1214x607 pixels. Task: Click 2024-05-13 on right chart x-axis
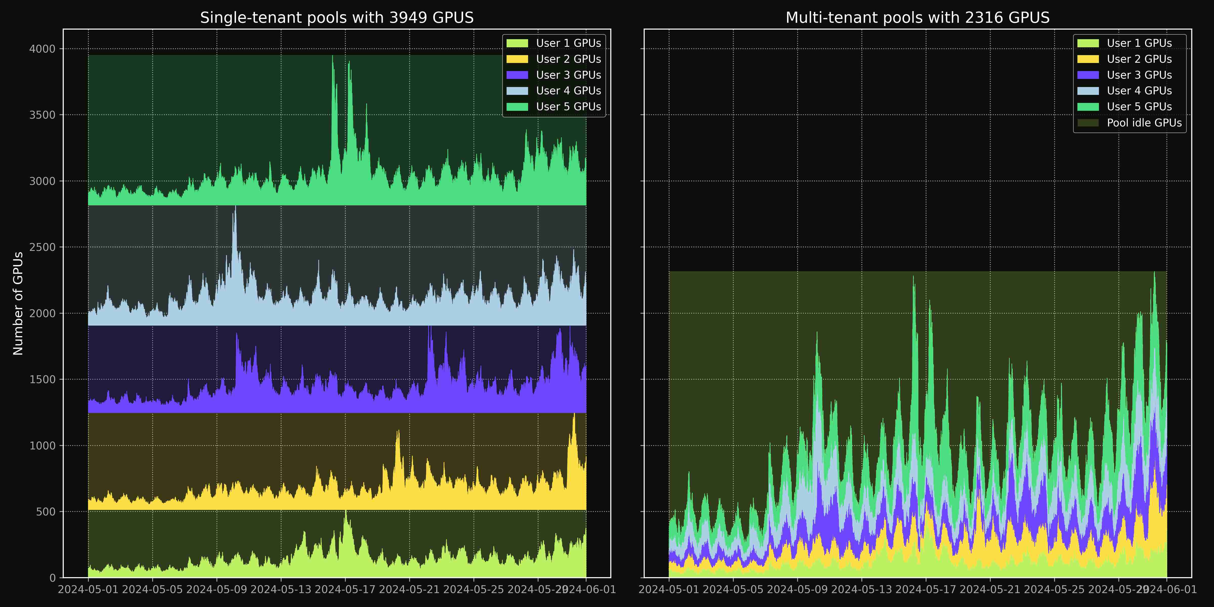click(x=861, y=590)
